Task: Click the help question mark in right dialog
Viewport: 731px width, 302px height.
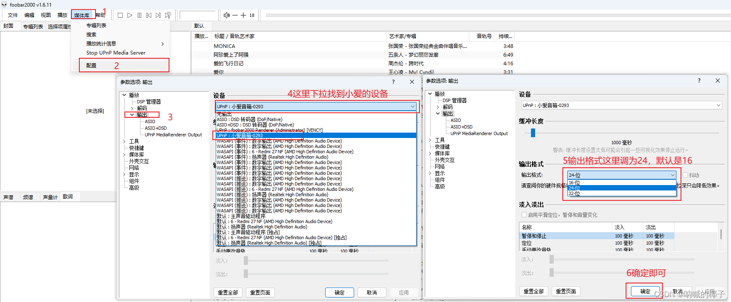Action: [x=699, y=81]
